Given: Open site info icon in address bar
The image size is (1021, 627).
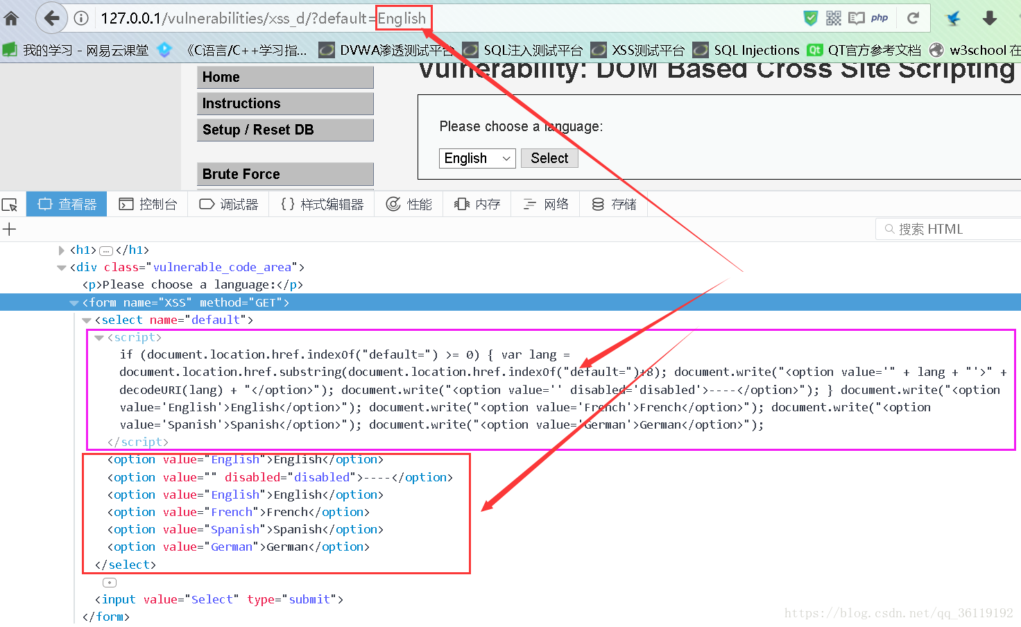Looking at the screenshot, I should [81, 19].
